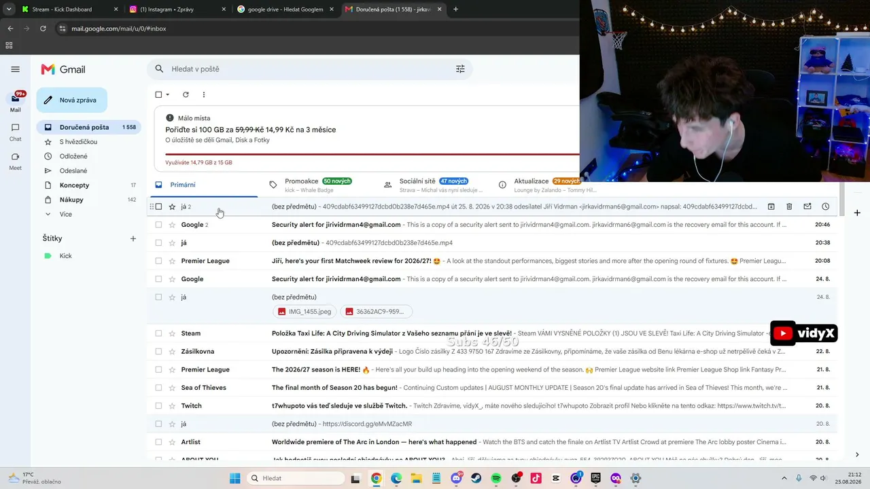Select the Google security alert email from 20:46
The height and width of the screenshot is (489, 870).
tap(158, 225)
